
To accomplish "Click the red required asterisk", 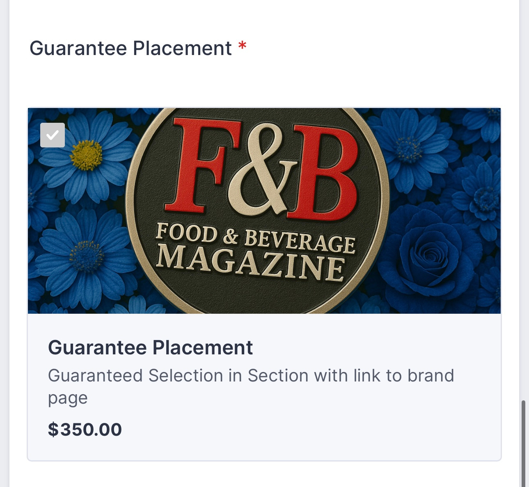I will (243, 47).
